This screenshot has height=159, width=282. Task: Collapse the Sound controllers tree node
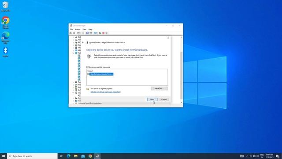tap(73, 93)
